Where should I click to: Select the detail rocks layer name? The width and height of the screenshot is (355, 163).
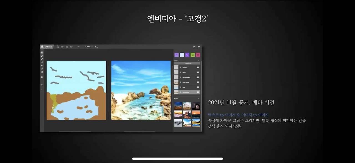pyautogui.click(x=186, y=77)
